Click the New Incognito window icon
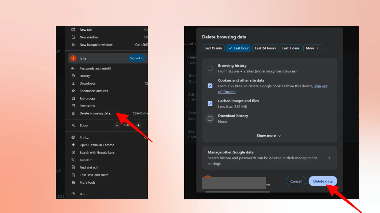This screenshot has height=213, width=380. (73, 44)
